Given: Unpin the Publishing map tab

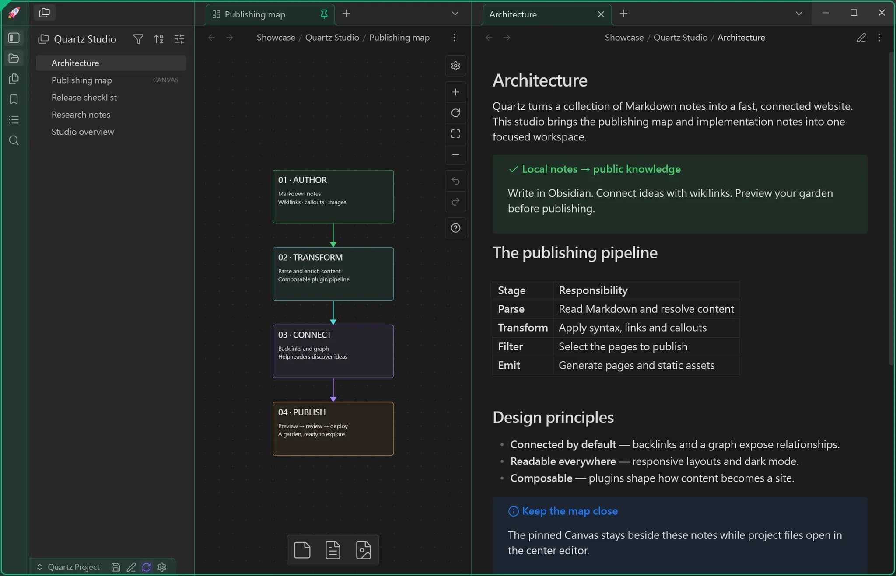Looking at the screenshot, I should pos(324,14).
